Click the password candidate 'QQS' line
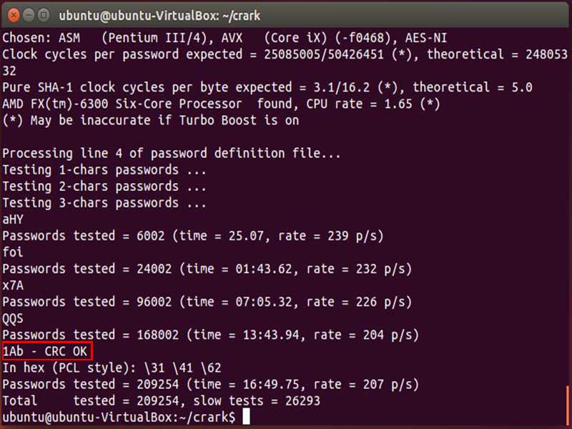Screen dimensions: 572x429 pyautogui.click(x=13, y=318)
